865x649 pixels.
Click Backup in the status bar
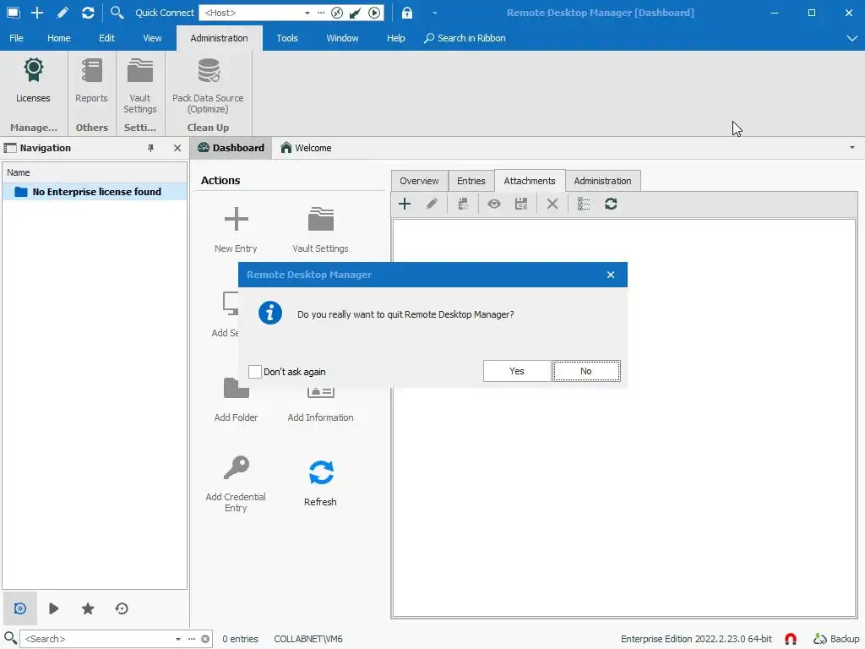(836, 639)
